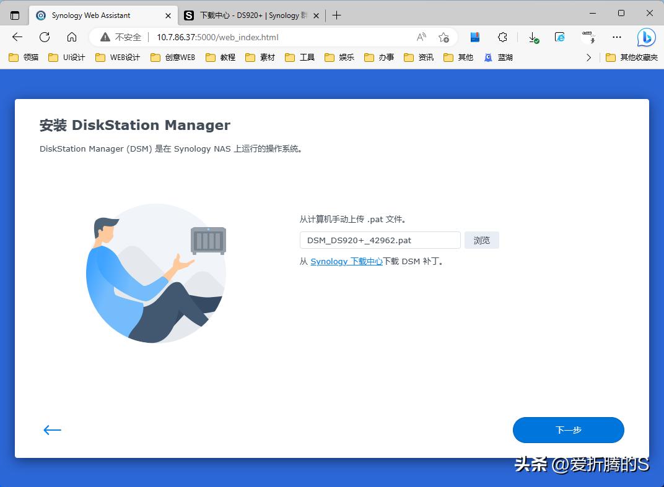Open the Settings and more ellipsis menu
This screenshot has height=487, width=664.
click(616, 37)
